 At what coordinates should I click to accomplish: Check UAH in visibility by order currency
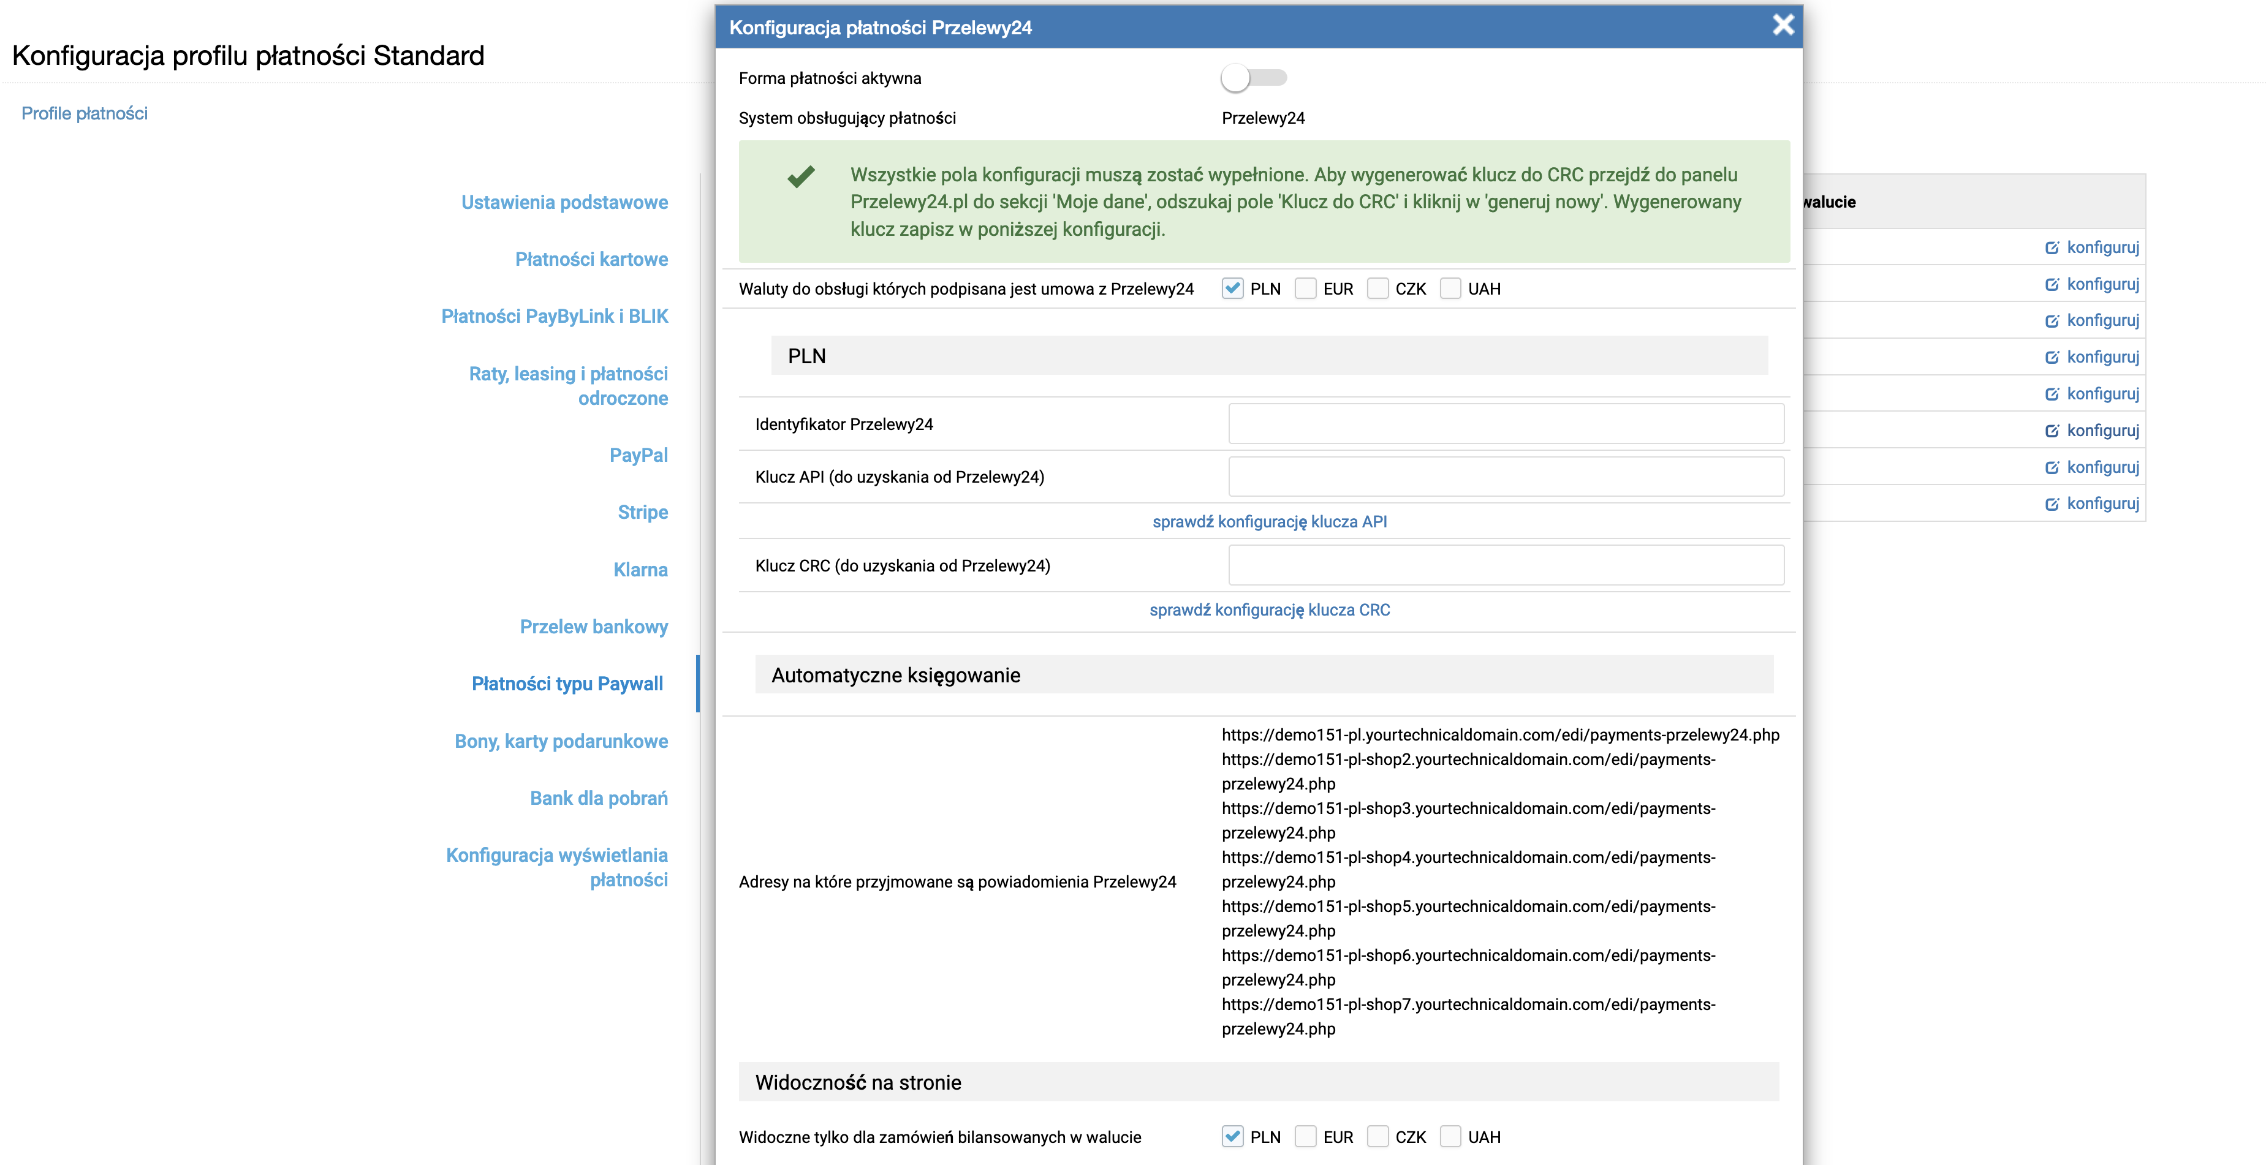[1450, 1136]
